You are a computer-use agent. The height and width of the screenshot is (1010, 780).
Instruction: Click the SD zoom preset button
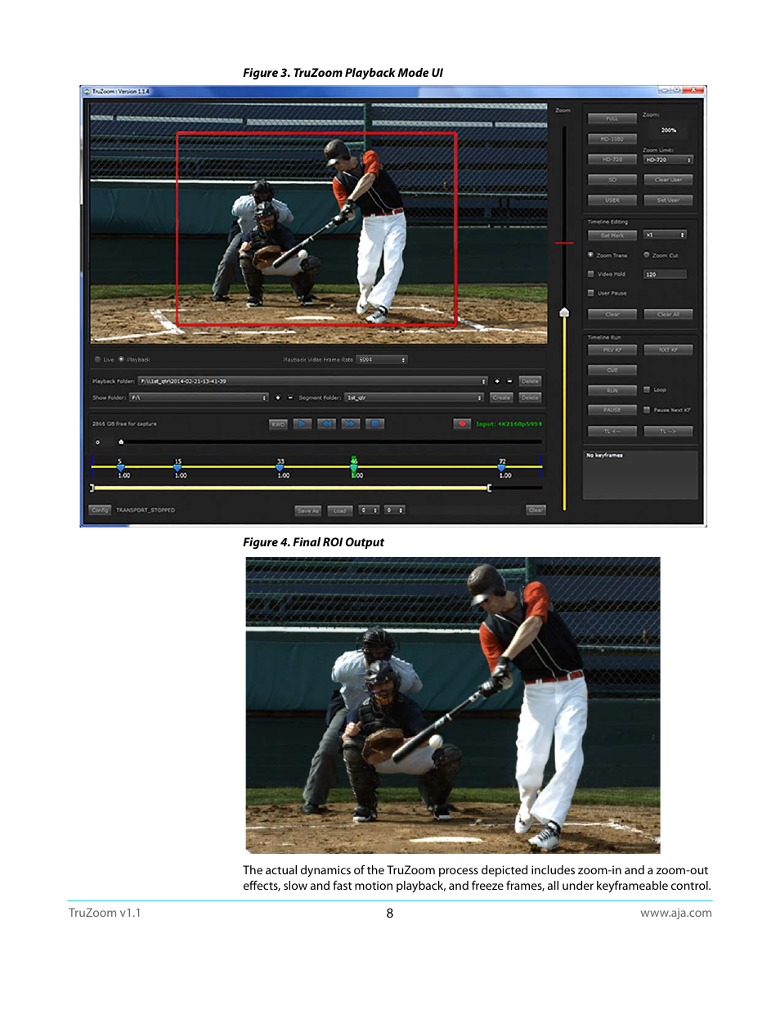[612, 180]
